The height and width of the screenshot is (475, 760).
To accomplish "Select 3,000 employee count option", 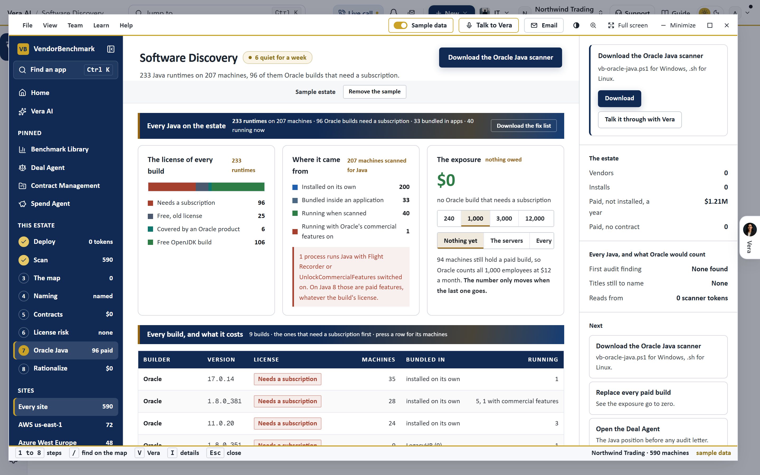I will point(504,218).
